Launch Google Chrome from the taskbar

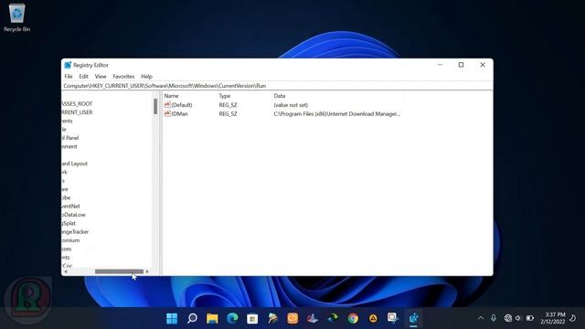pos(353,318)
